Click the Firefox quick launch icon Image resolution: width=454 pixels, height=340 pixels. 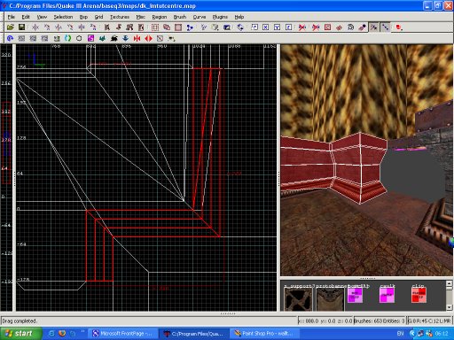(62, 334)
